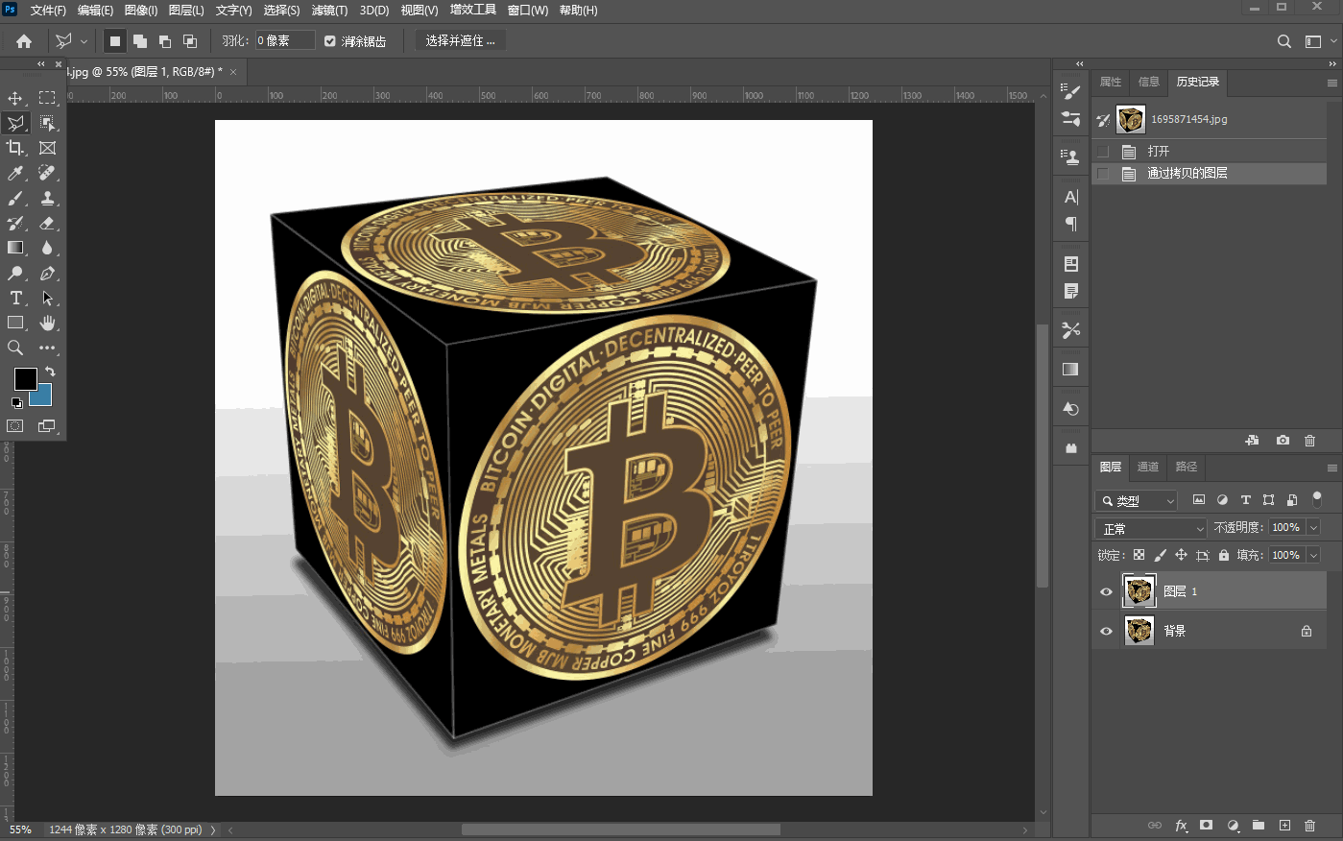
Task: Select the Path Selection tool
Action: click(x=47, y=299)
